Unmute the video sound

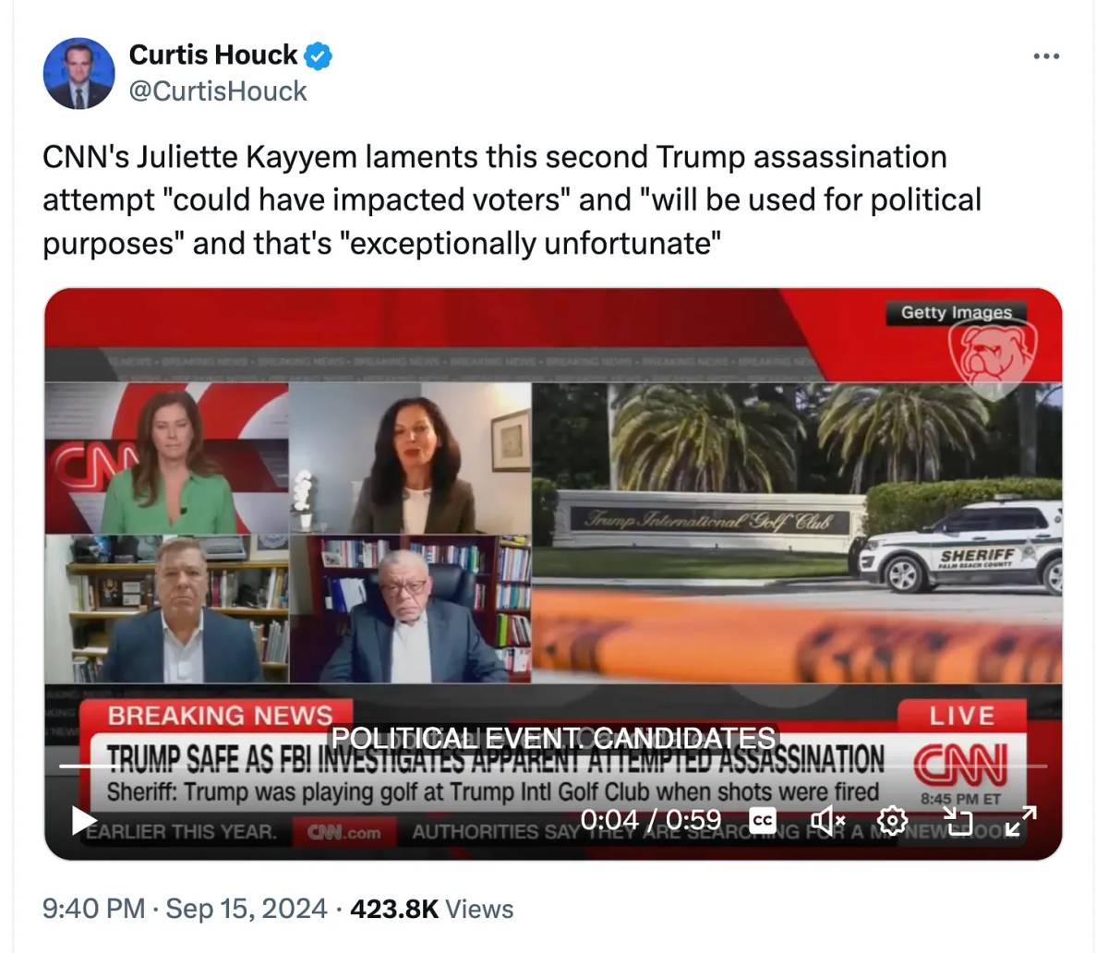tap(827, 819)
